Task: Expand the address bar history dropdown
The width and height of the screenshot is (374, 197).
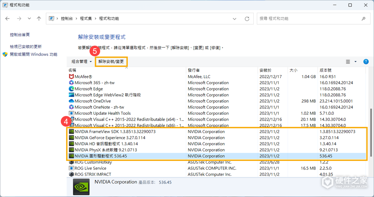Action: (235, 19)
